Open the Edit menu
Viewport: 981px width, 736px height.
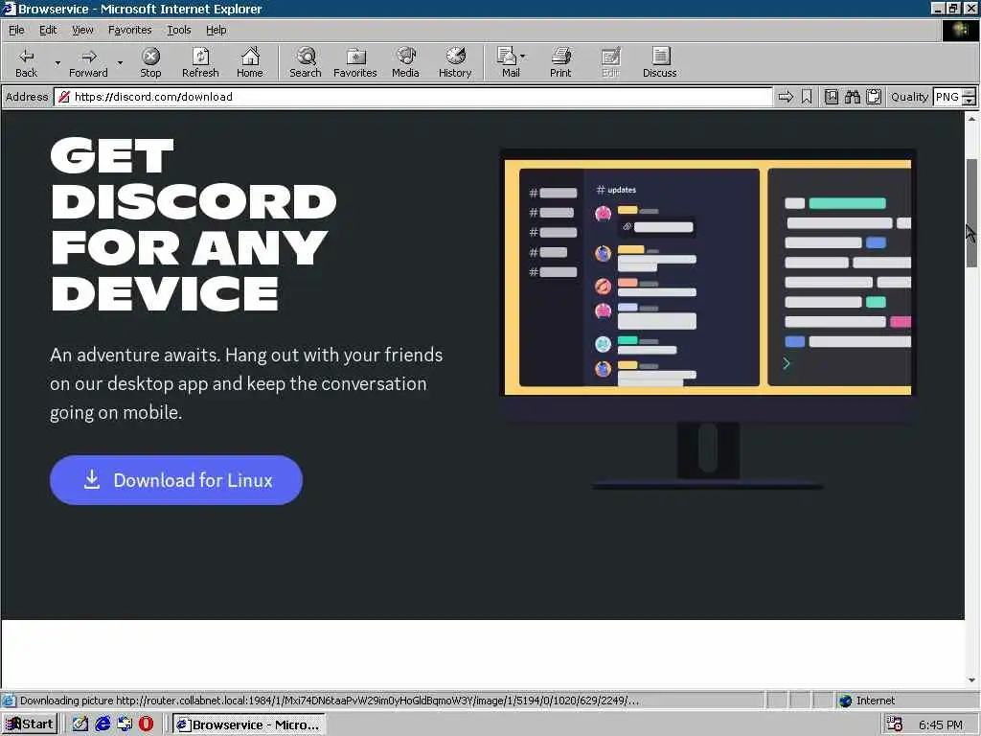(x=48, y=30)
